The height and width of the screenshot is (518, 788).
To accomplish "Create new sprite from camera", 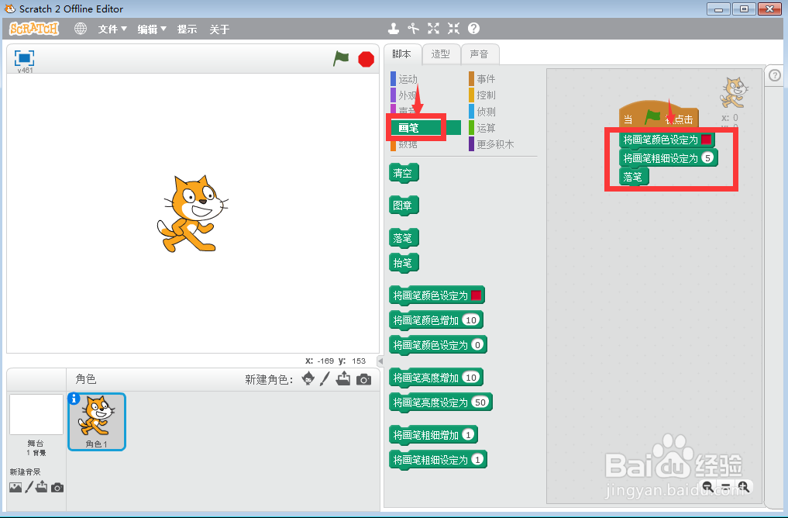I will 364,379.
